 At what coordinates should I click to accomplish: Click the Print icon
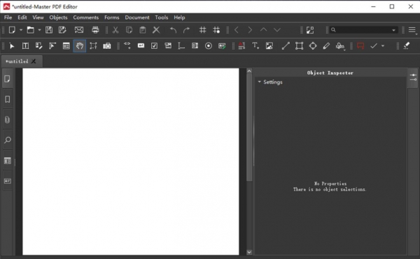coord(95,30)
